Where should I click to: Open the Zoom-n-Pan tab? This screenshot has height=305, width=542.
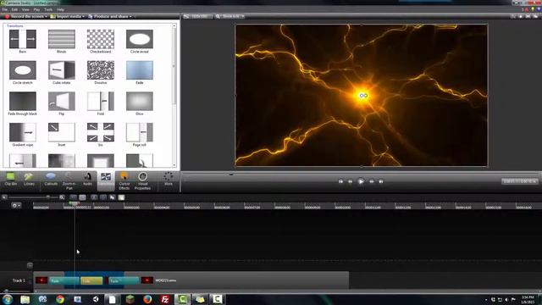tap(69, 180)
